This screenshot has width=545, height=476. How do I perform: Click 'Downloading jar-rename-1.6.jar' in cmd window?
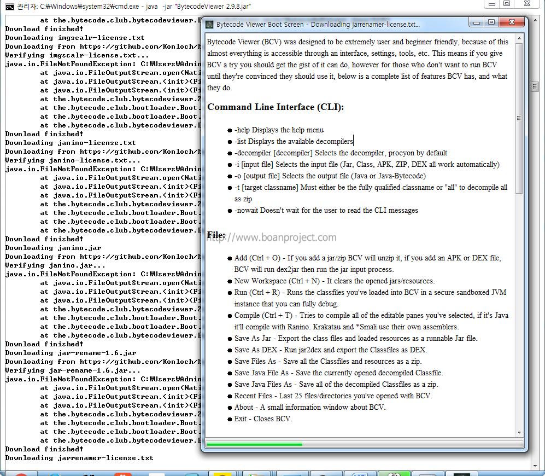click(71, 353)
